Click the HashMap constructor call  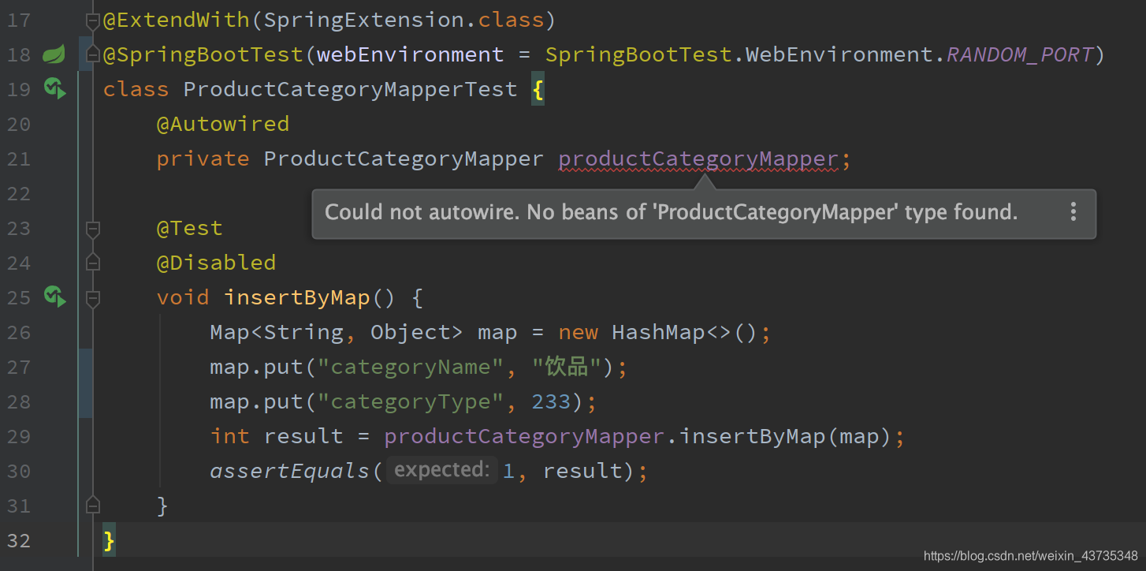[684, 332]
